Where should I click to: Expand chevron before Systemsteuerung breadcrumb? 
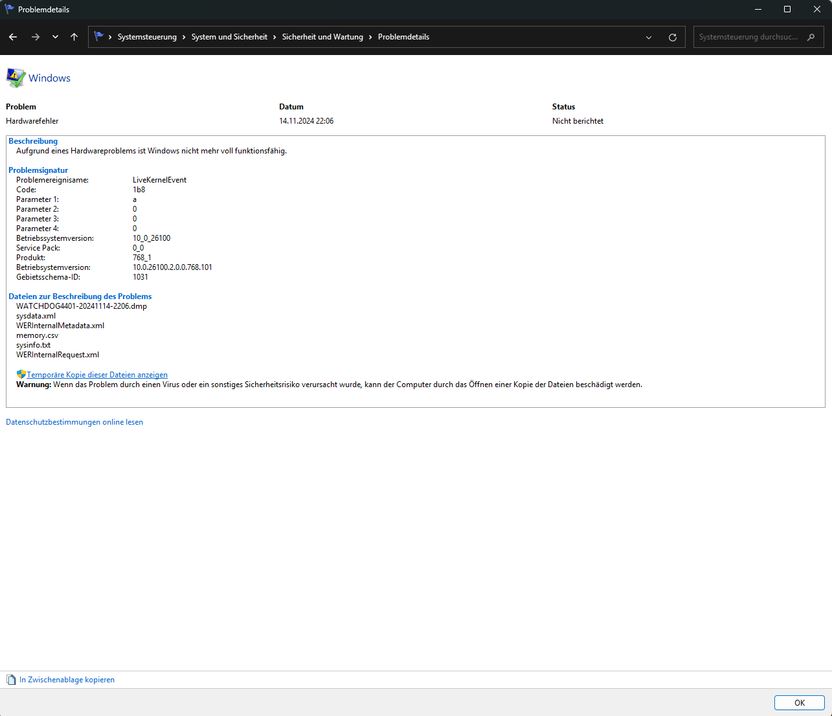[110, 37]
